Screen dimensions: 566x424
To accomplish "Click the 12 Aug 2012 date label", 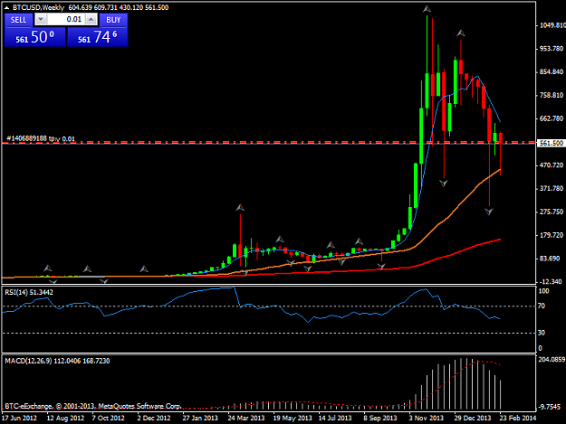I will point(65,418).
